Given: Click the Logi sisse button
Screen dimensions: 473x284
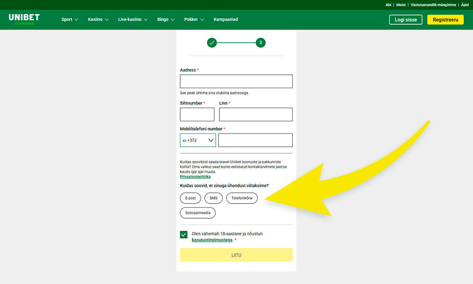Looking at the screenshot, I should point(405,19).
